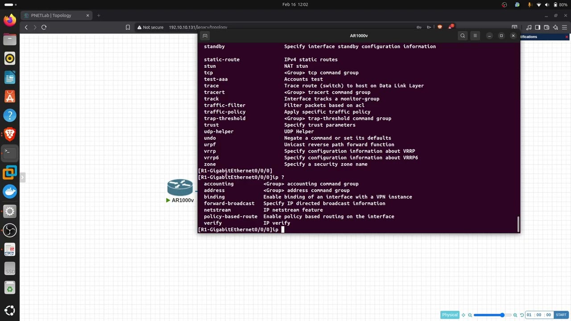This screenshot has width=571, height=321.
Task: Click the zoom in magnifier in PNETLab
Action: [x=515, y=315]
